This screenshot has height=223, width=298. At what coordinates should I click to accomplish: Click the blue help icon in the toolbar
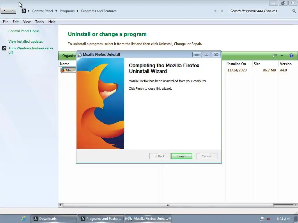click(291, 55)
